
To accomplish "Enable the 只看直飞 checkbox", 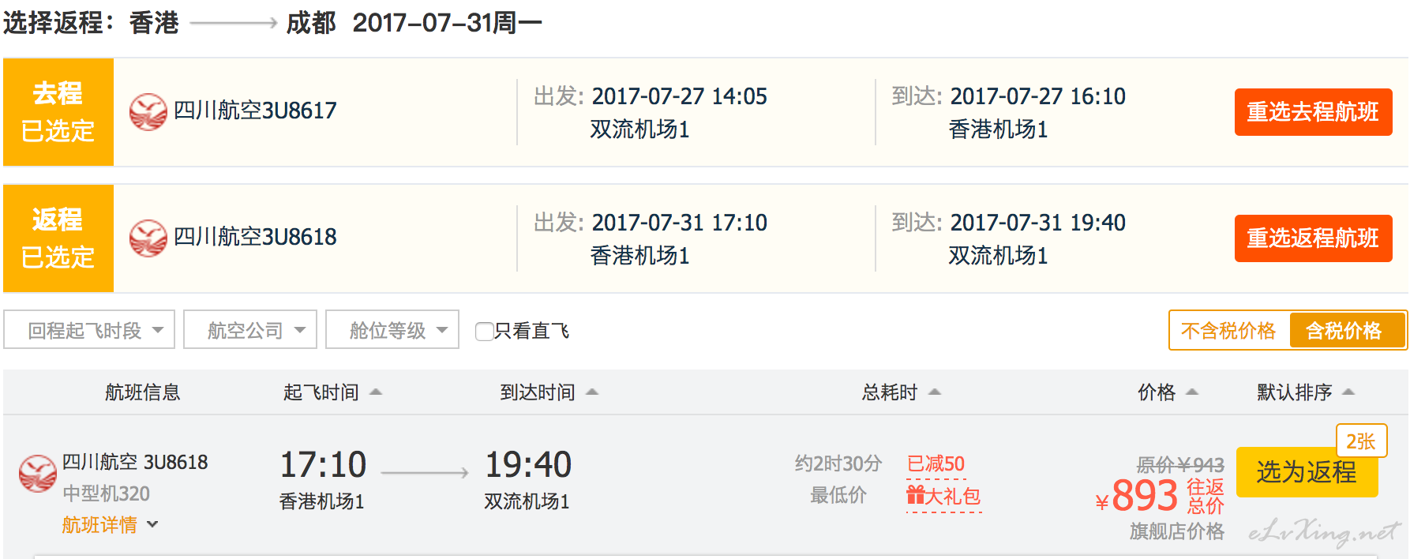I will tap(484, 331).
